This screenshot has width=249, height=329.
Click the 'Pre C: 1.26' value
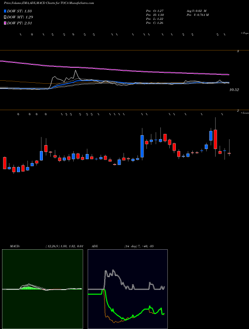pos(155,23)
